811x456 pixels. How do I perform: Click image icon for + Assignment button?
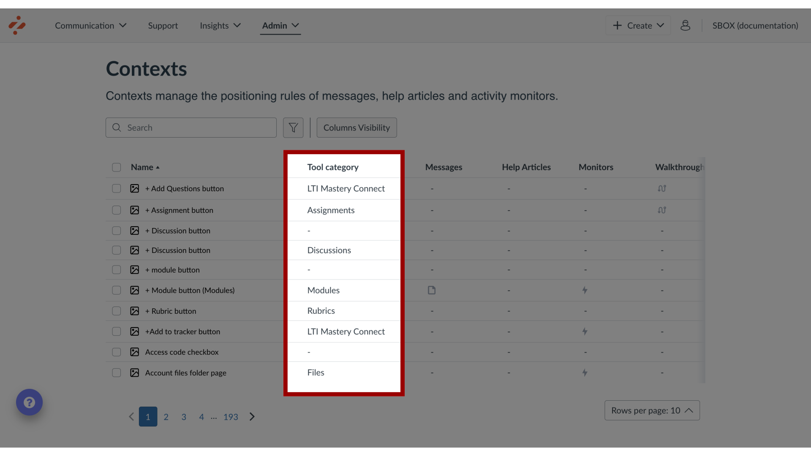point(134,210)
